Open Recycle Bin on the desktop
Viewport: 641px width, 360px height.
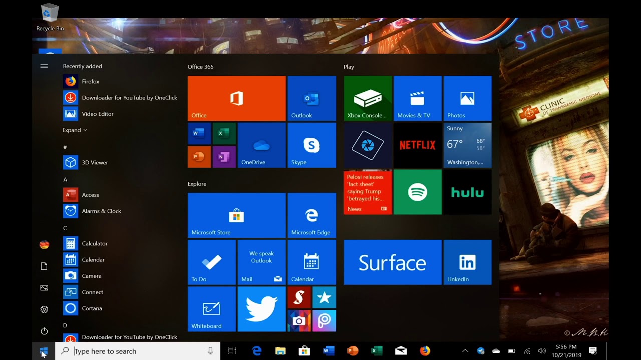50,18
